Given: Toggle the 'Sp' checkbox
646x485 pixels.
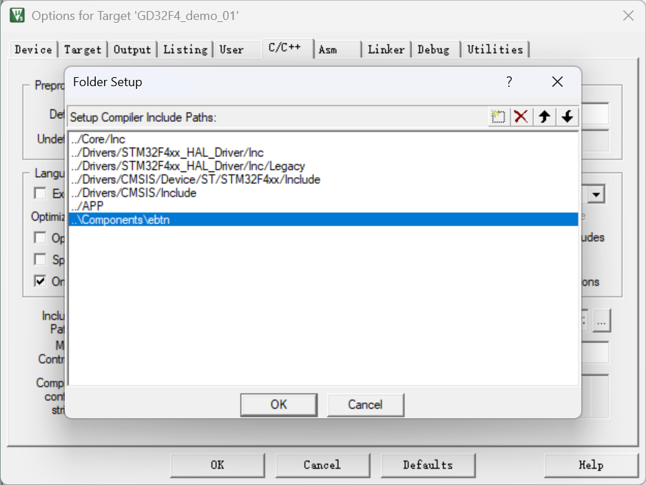Looking at the screenshot, I should click(x=40, y=259).
